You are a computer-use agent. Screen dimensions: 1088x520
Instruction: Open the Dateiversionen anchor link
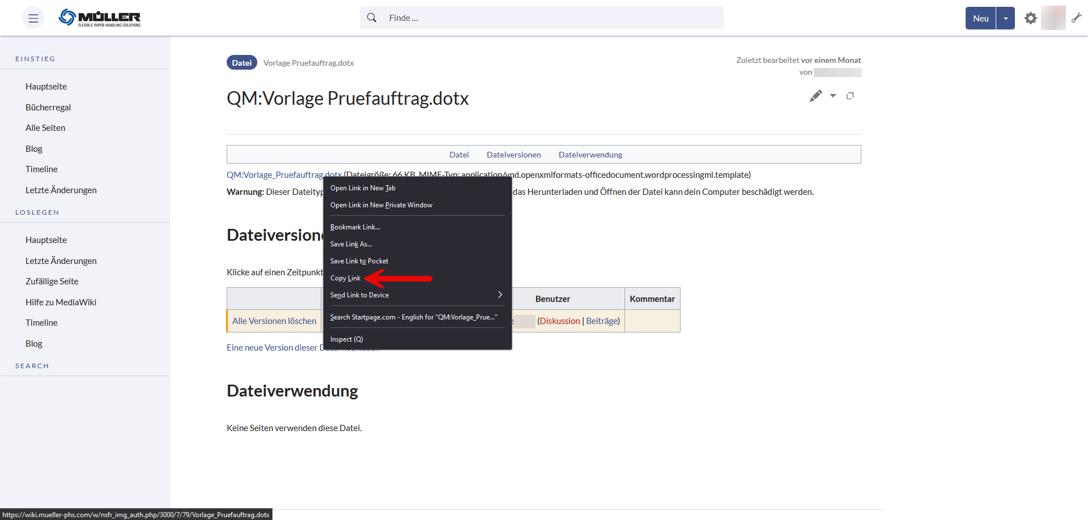coord(513,155)
